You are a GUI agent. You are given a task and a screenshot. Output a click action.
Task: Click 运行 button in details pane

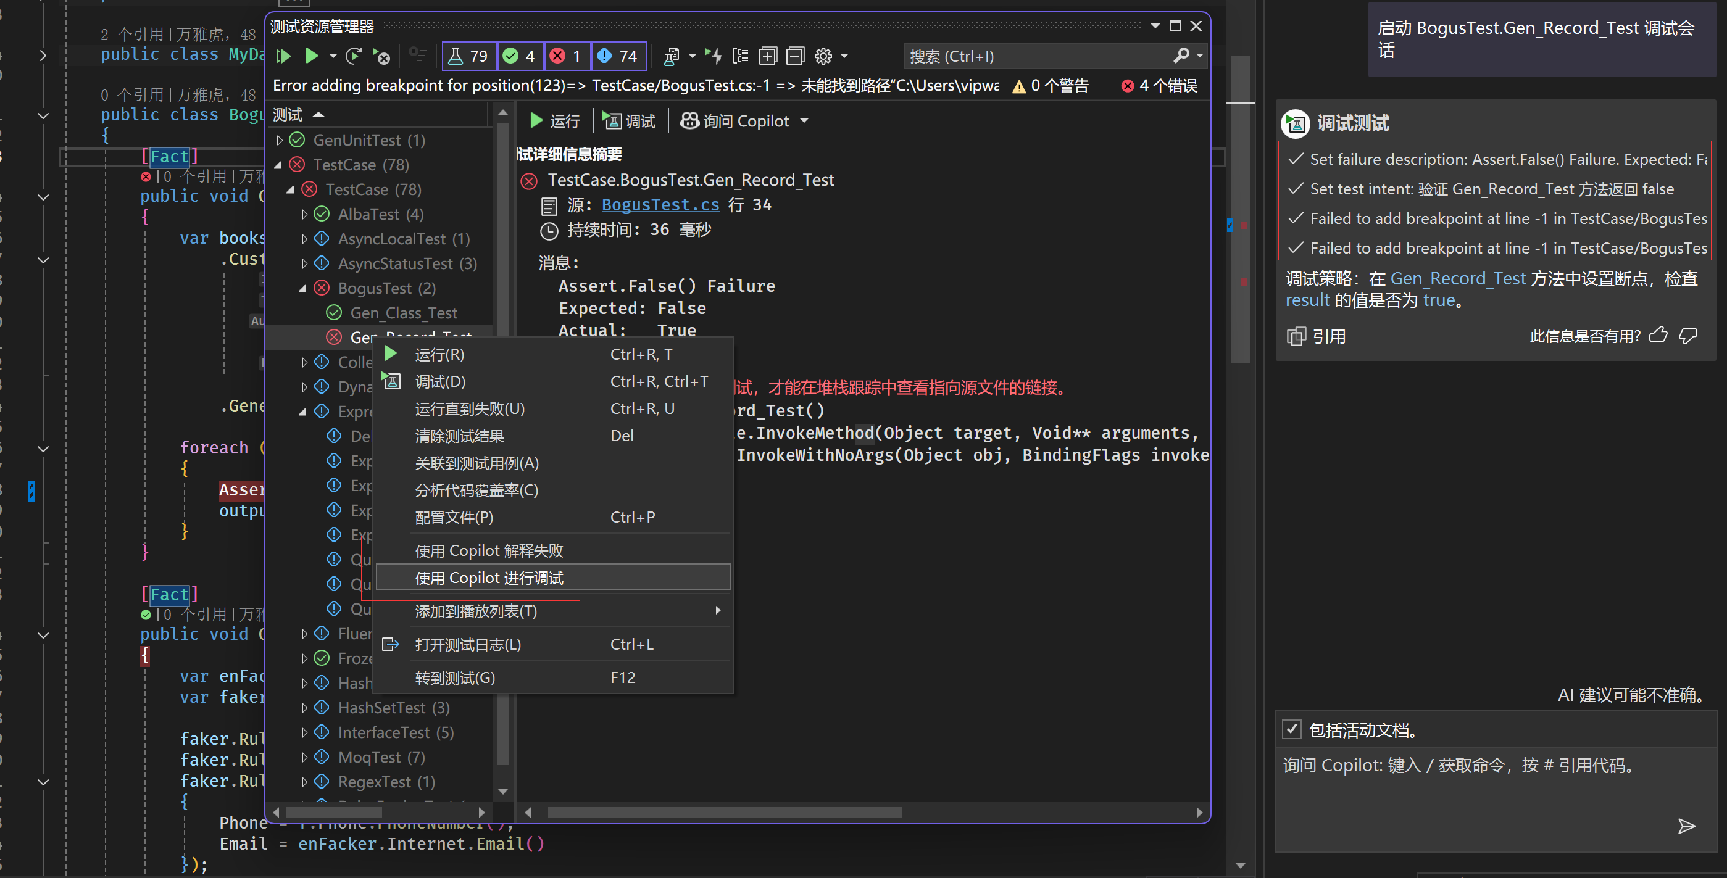pos(554,122)
